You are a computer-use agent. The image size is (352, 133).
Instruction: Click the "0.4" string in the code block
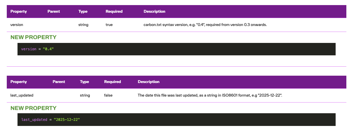click(x=48, y=49)
